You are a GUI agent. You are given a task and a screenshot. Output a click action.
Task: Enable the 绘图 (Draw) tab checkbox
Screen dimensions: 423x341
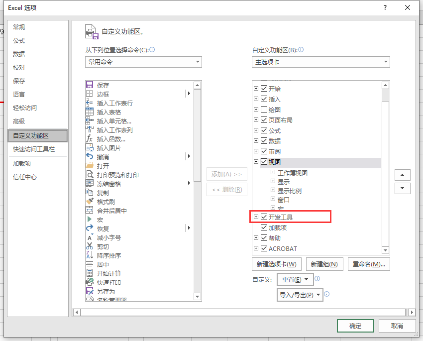pos(264,110)
